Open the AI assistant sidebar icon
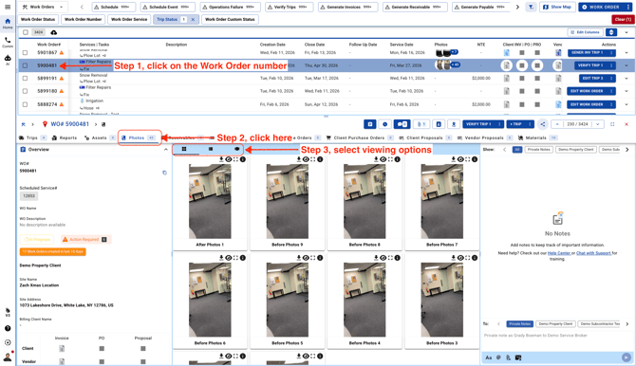 coord(8,60)
